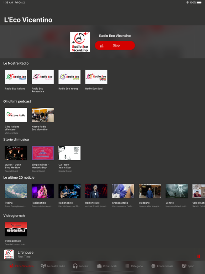Click the Storie di musica heading
Image resolution: width=205 pixels, height=274 pixels.
pyautogui.click(x=16, y=139)
